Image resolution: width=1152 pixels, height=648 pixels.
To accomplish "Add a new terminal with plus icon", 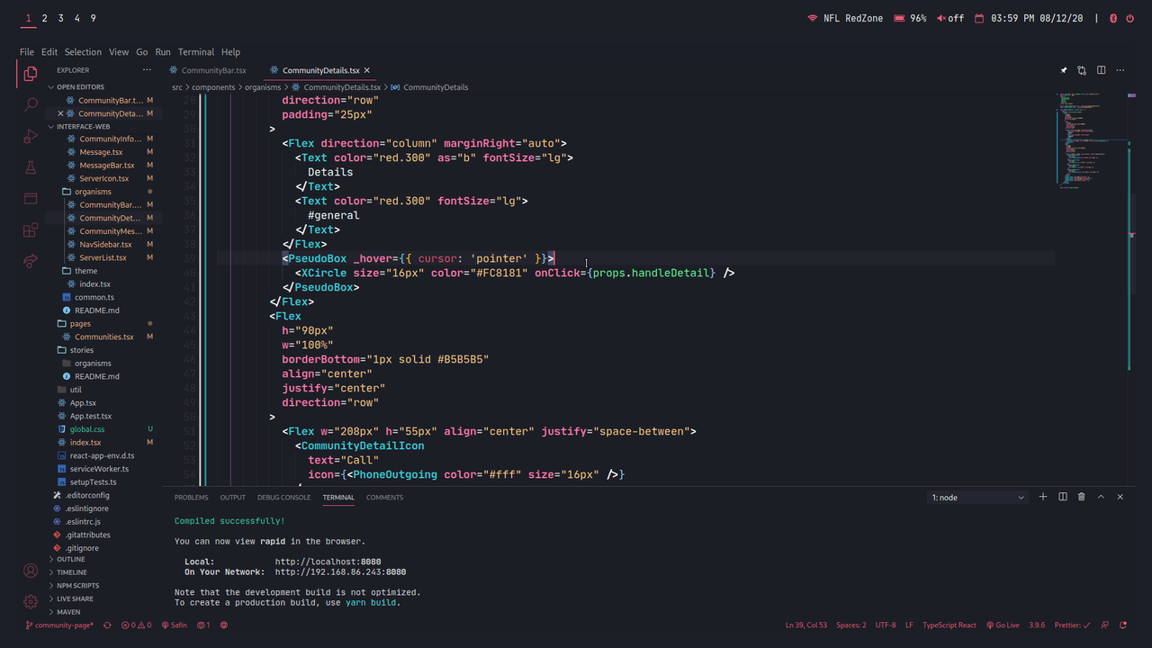I will point(1043,497).
